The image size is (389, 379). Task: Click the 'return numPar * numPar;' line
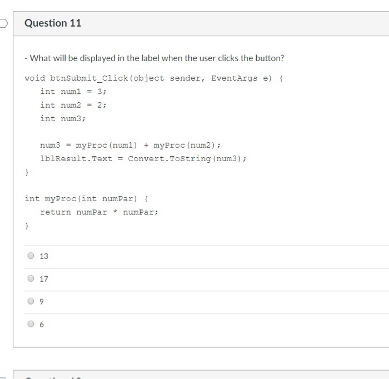[x=99, y=212]
